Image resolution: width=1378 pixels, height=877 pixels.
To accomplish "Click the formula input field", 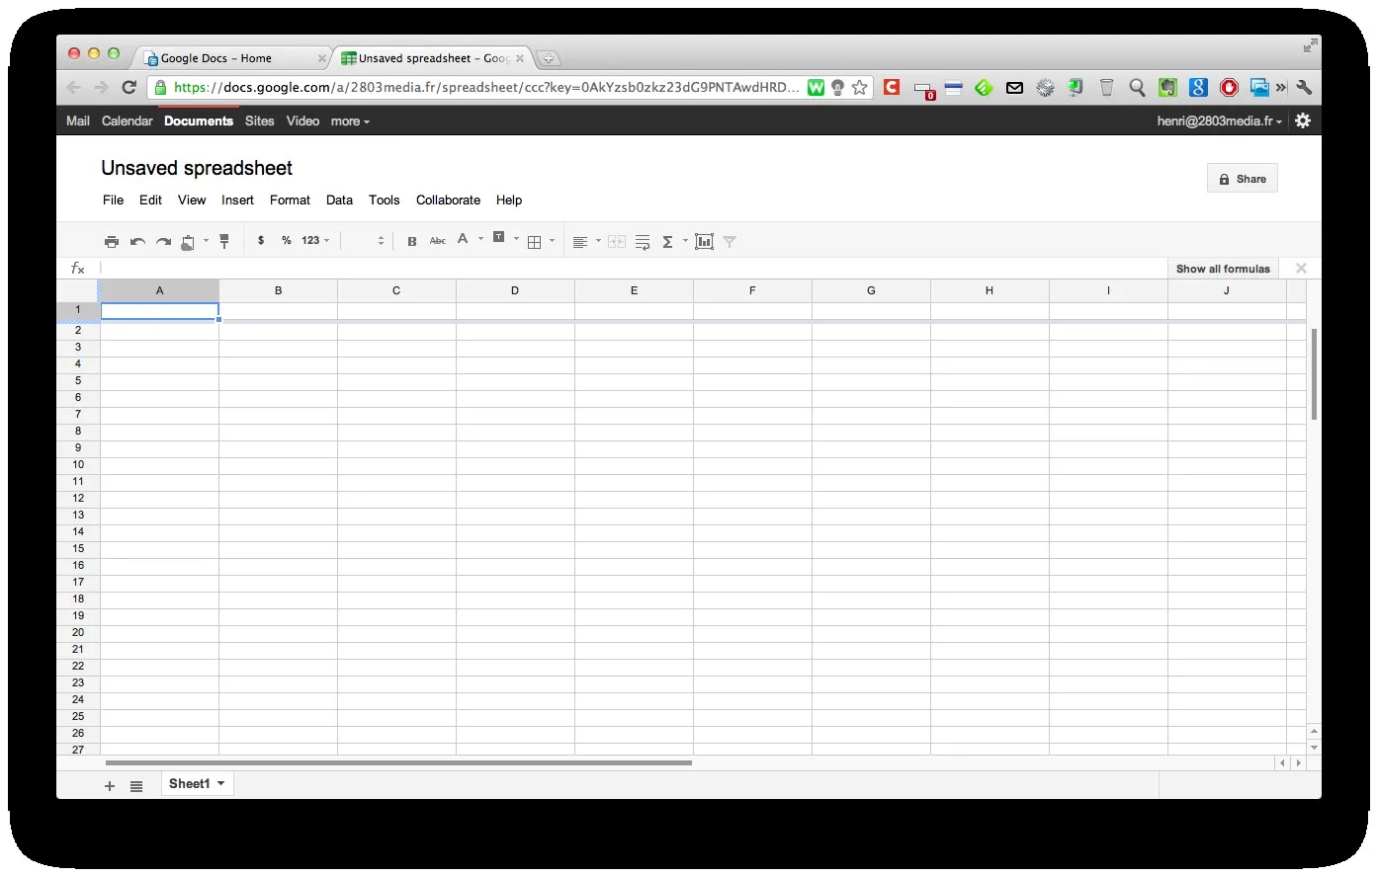I will (633, 269).
